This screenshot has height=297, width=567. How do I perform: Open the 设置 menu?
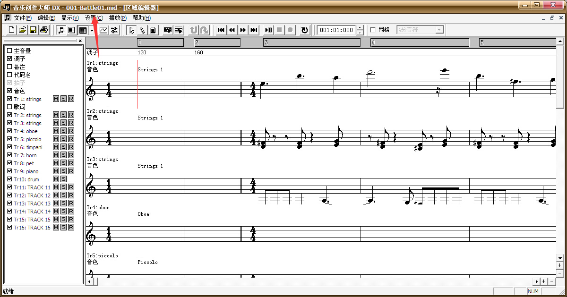click(x=94, y=18)
